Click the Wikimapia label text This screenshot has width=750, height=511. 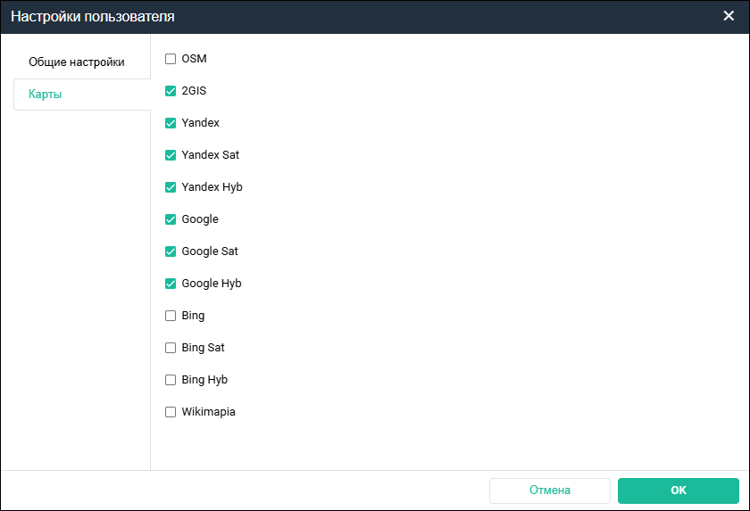click(x=208, y=412)
